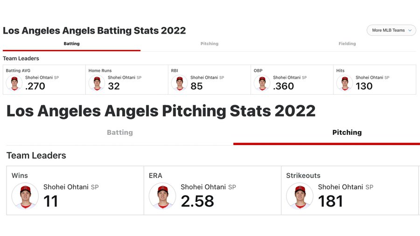
Task: Select the lower Pitching tab
Action: point(347,132)
